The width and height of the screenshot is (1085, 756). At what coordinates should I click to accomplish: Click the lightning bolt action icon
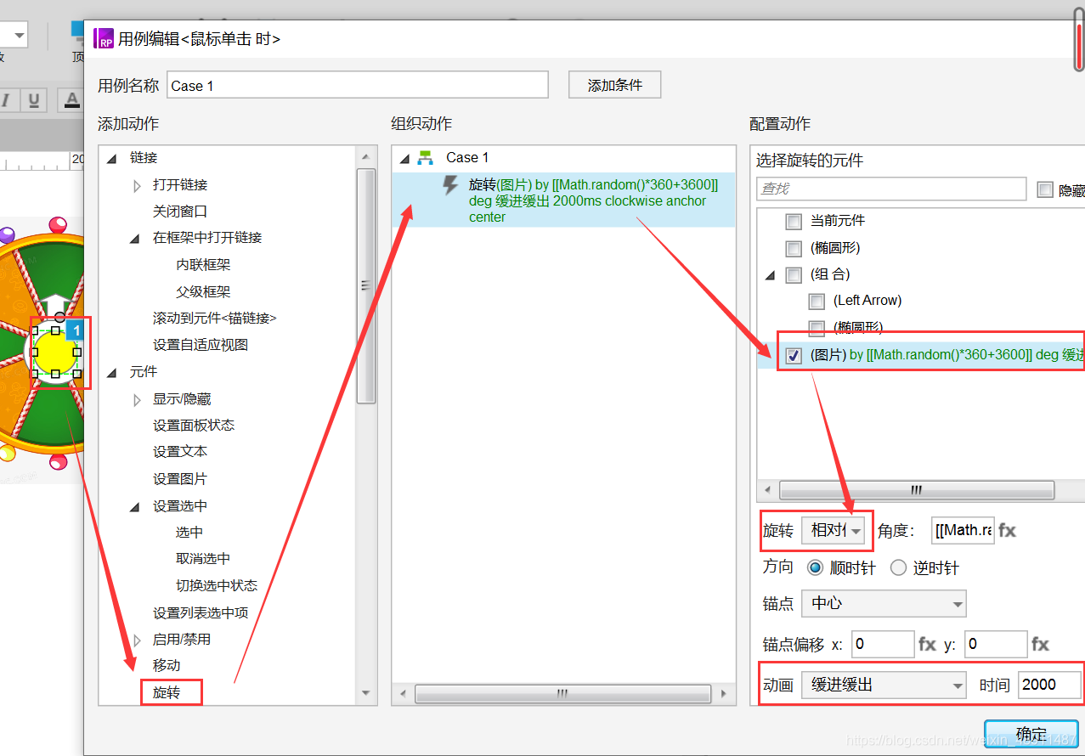tap(451, 185)
